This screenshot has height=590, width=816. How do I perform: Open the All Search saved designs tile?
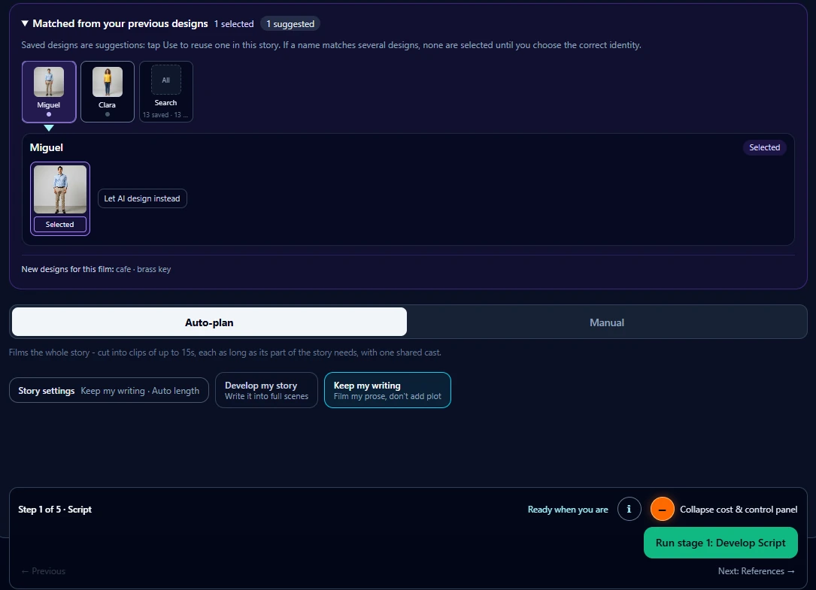click(166, 92)
